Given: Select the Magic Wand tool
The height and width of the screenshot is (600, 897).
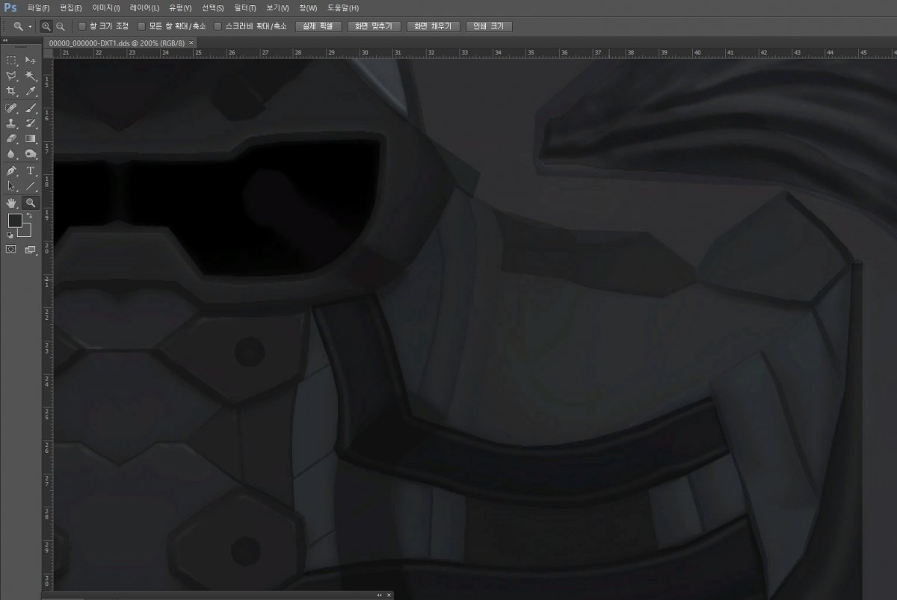Looking at the screenshot, I should [x=31, y=75].
